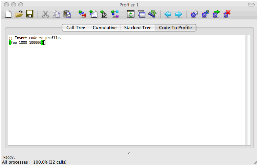Copy using the two-pages icon
Screen dimensions: 259x167
tap(56, 14)
